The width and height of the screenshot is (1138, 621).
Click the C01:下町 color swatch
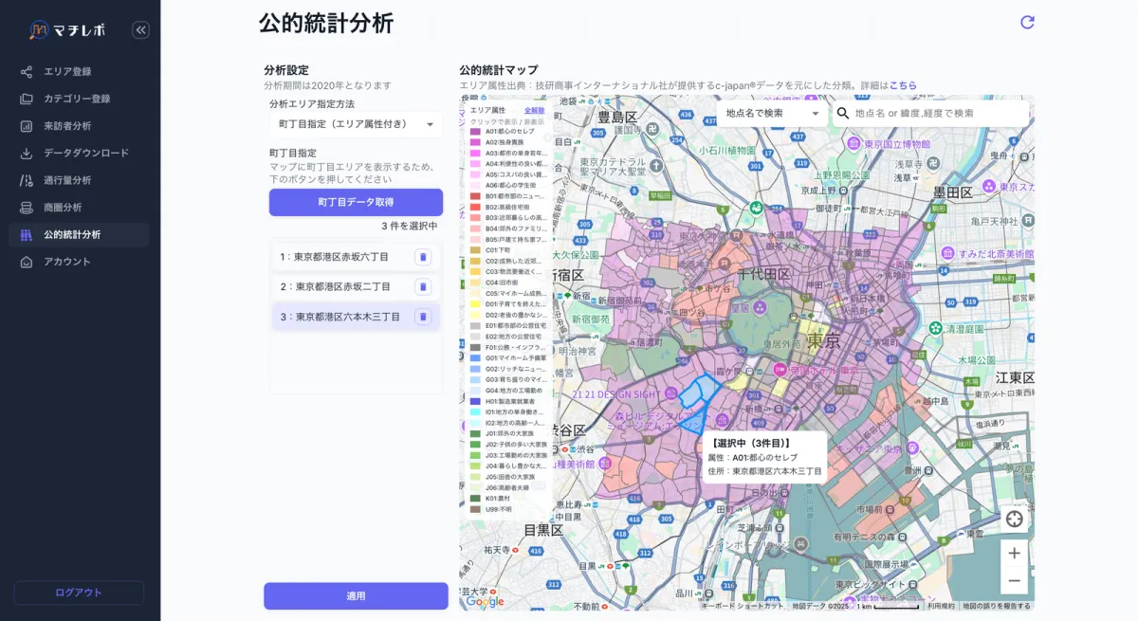click(476, 250)
